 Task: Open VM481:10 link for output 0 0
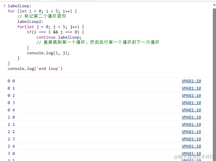click(x=191, y=81)
